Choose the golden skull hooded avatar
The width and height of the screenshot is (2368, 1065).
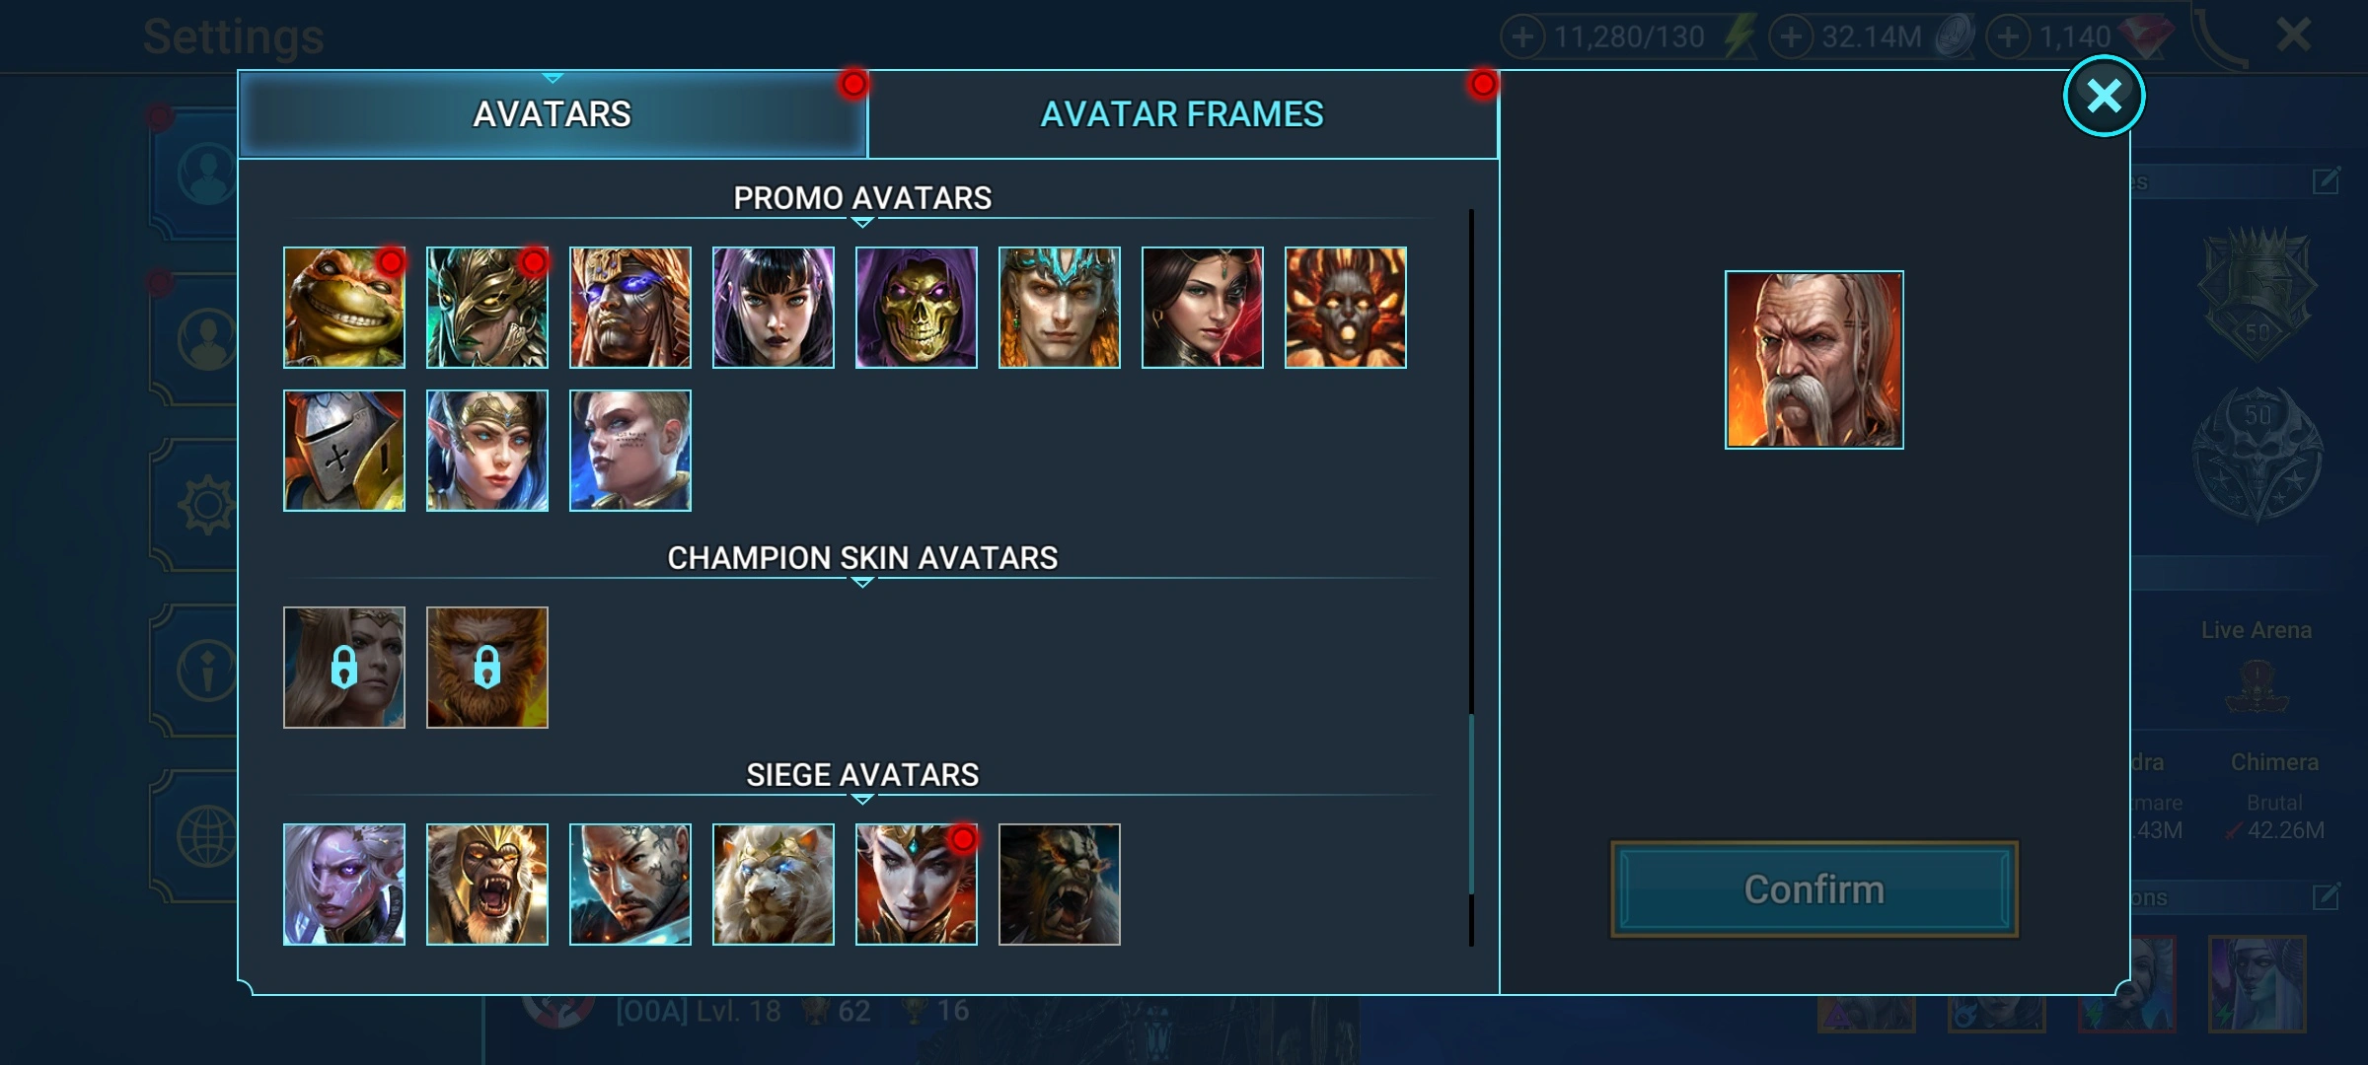[916, 308]
